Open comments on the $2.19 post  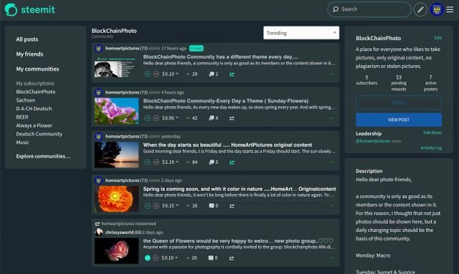(214, 162)
